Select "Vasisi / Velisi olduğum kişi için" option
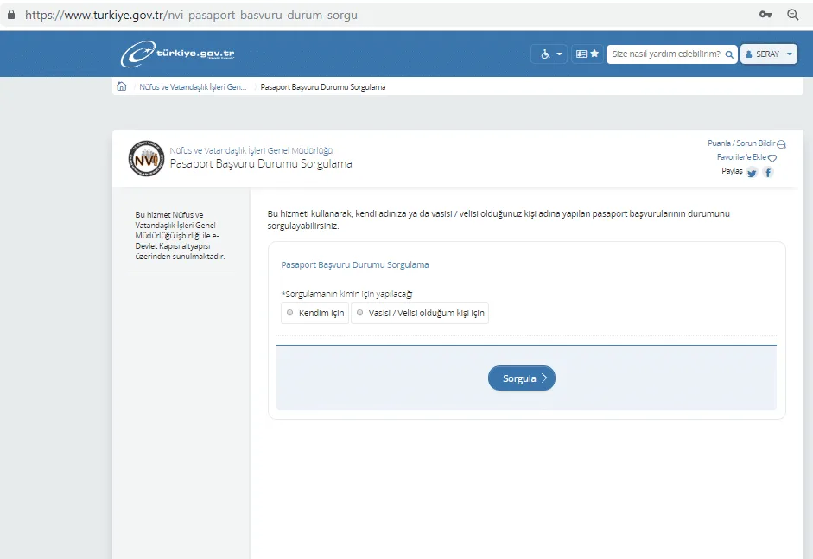 (420, 314)
